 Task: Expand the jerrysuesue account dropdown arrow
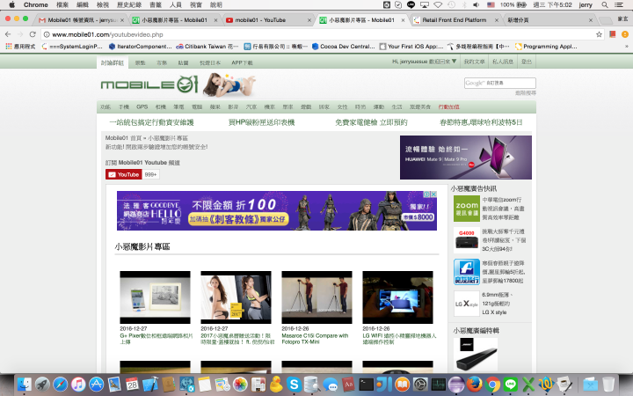(x=455, y=62)
